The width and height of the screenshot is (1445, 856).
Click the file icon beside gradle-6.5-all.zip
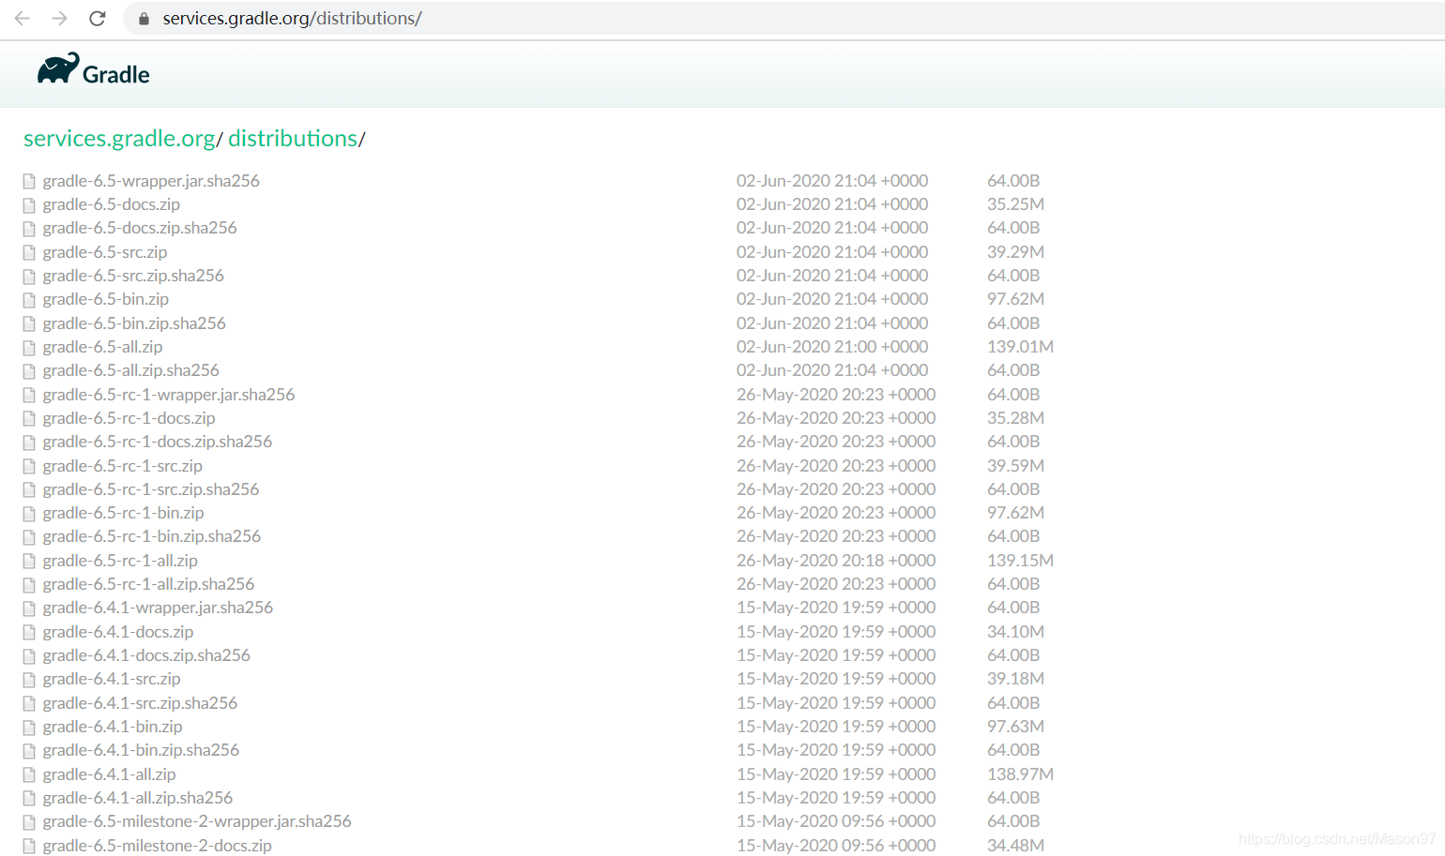pyautogui.click(x=29, y=347)
